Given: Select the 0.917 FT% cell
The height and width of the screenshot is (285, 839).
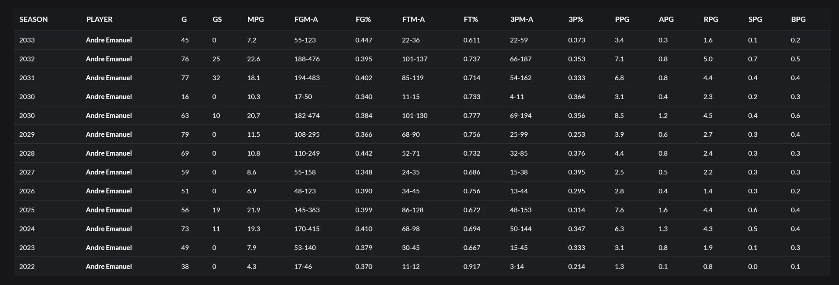Looking at the screenshot, I should pos(472,267).
